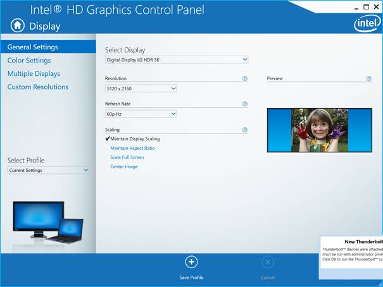Open the Refresh Rate 60p Hz dropdown

141,114
